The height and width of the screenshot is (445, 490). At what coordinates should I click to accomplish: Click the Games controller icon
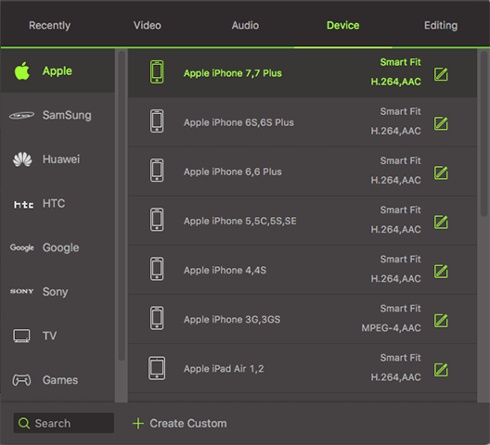[21, 380]
